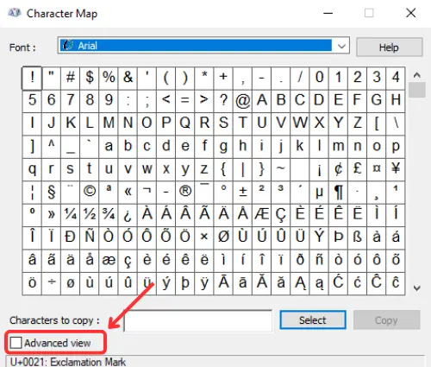Viewport: 431px width, 367px height.
Task: Choose the digit 0 cell
Action: pos(319,78)
